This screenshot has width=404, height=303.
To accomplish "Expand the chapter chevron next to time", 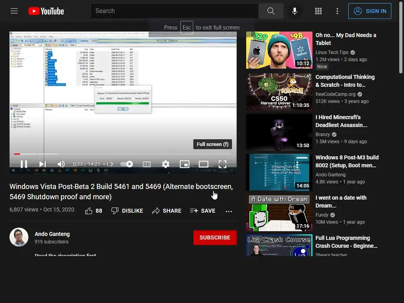I will coord(112,164).
